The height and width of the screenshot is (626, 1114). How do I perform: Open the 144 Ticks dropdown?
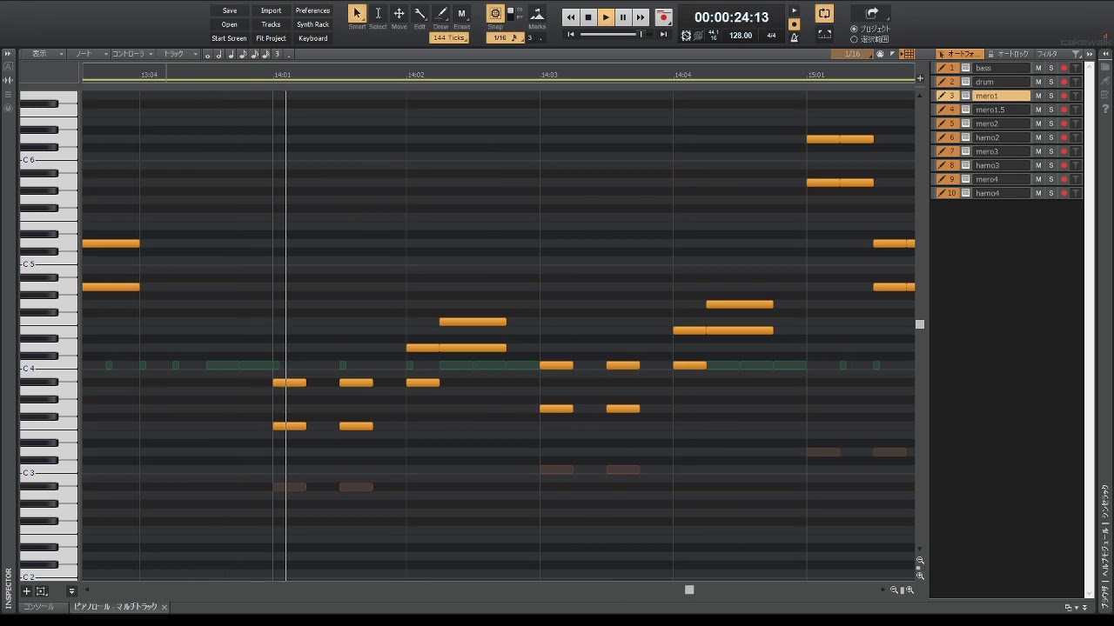click(x=449, y=37)
